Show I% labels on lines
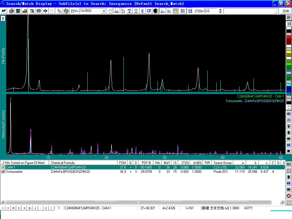The width and height of the screenshot is (292, 219). (x=136, y=11)
